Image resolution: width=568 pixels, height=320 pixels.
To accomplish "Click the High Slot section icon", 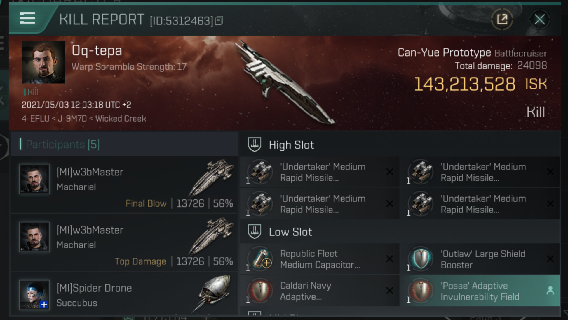I will pyautogui.click(x=254, y=145).
